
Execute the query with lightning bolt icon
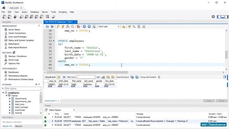tap(58, 27)
